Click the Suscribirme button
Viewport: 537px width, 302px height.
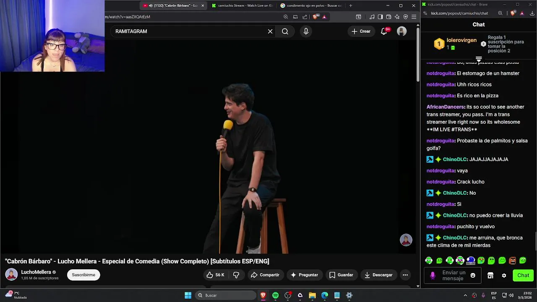point(83,275)
